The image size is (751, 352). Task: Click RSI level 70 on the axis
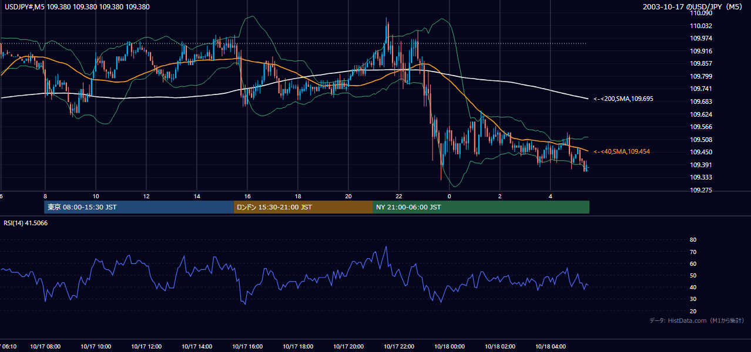(693, 252)
